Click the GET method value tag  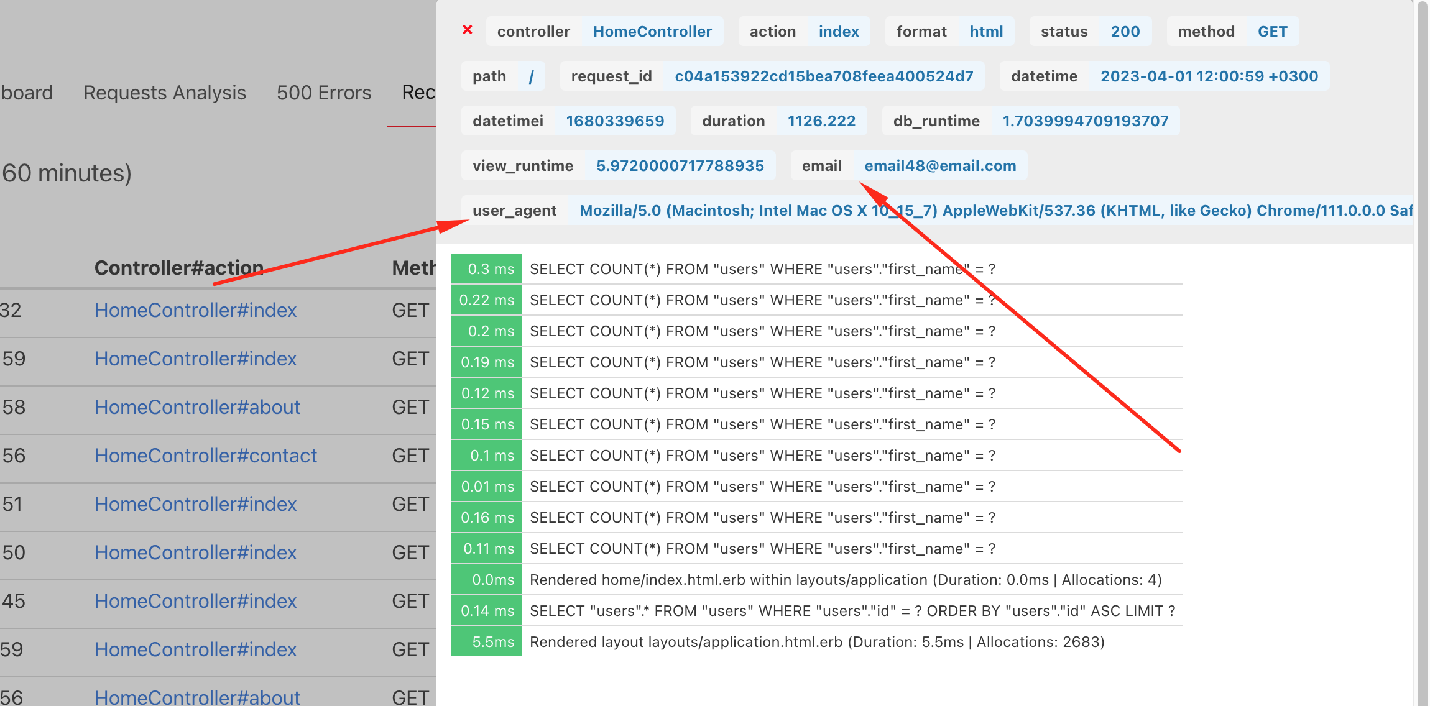coord(1272,32)
